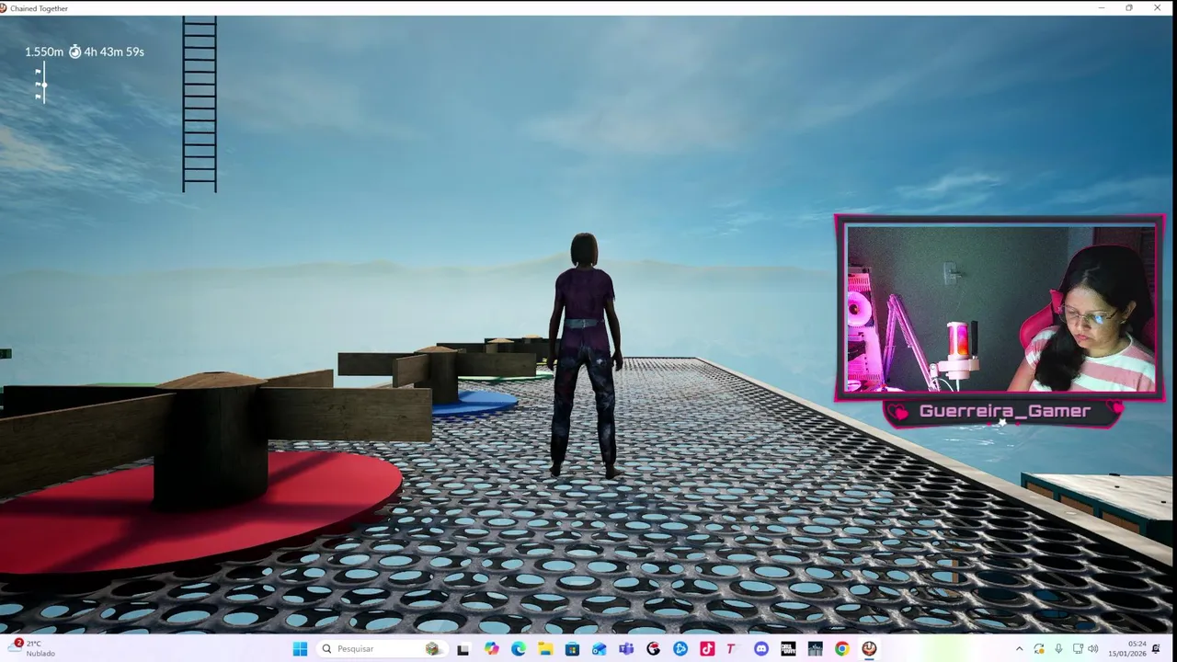Click the sync status tray icon

[x=1039, y=649]
